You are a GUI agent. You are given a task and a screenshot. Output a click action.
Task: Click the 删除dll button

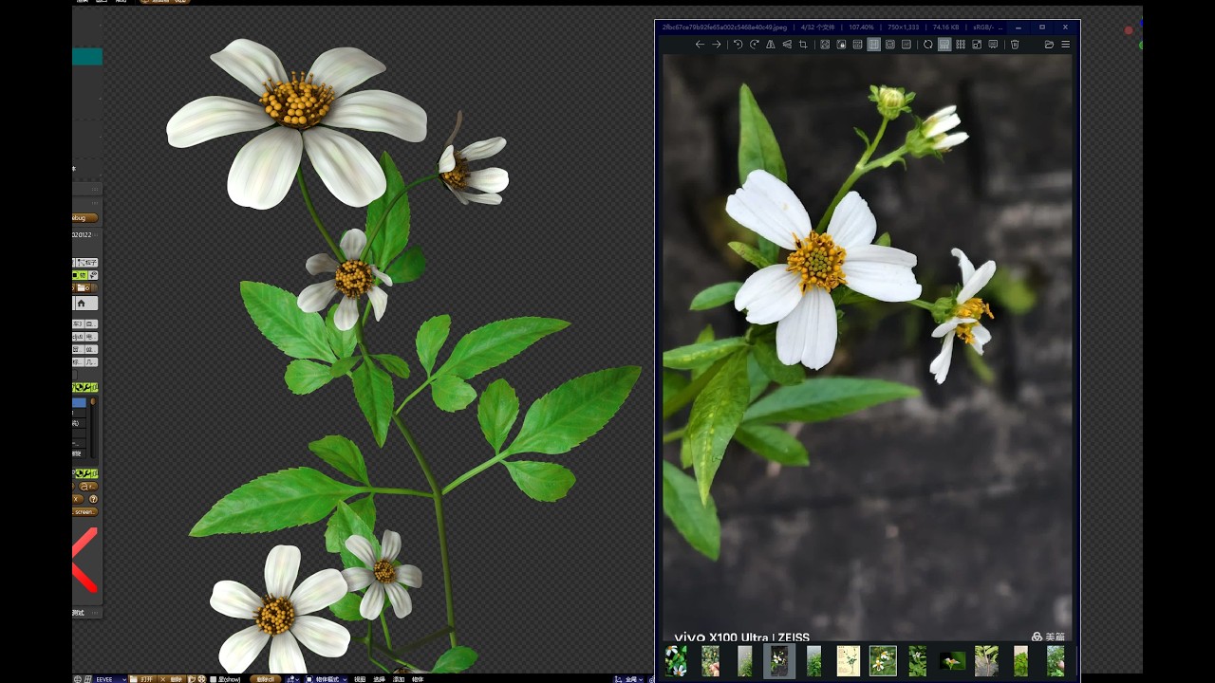pos(266,679)
